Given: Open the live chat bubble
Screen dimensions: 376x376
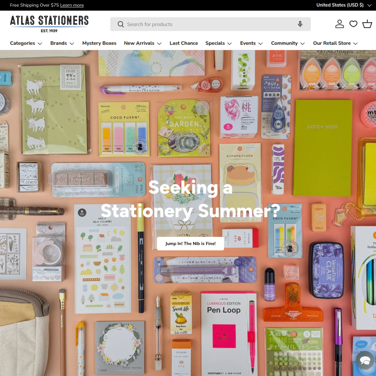Looking at the screenshot, I should pos(365,361).
